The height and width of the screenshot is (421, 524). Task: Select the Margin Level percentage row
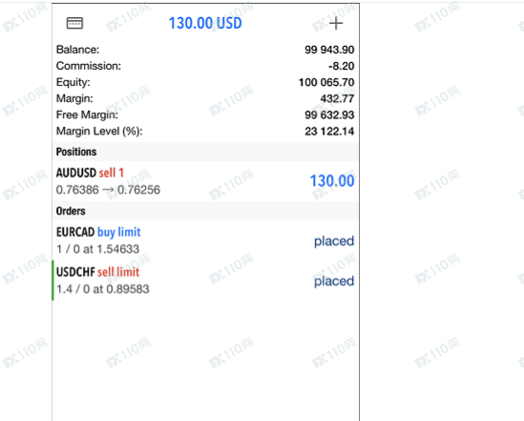point(205,132)
